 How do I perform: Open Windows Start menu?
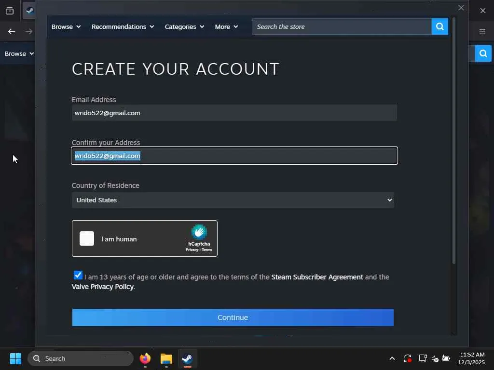click(x=15, y=358)
